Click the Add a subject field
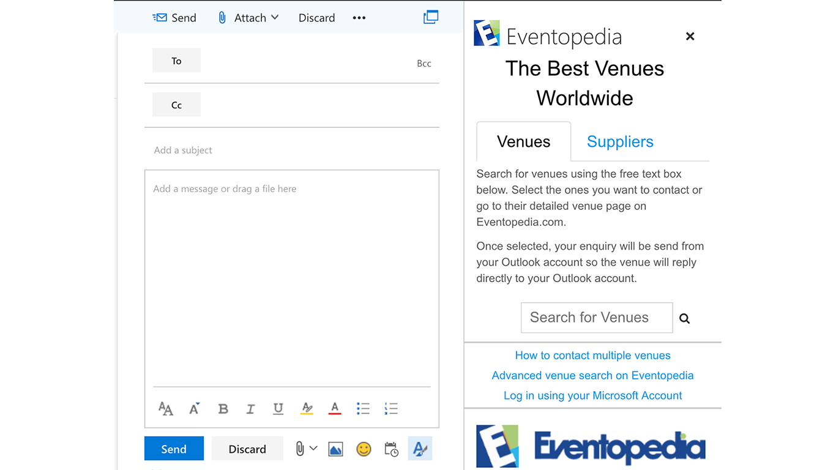 tap(292, 150)
